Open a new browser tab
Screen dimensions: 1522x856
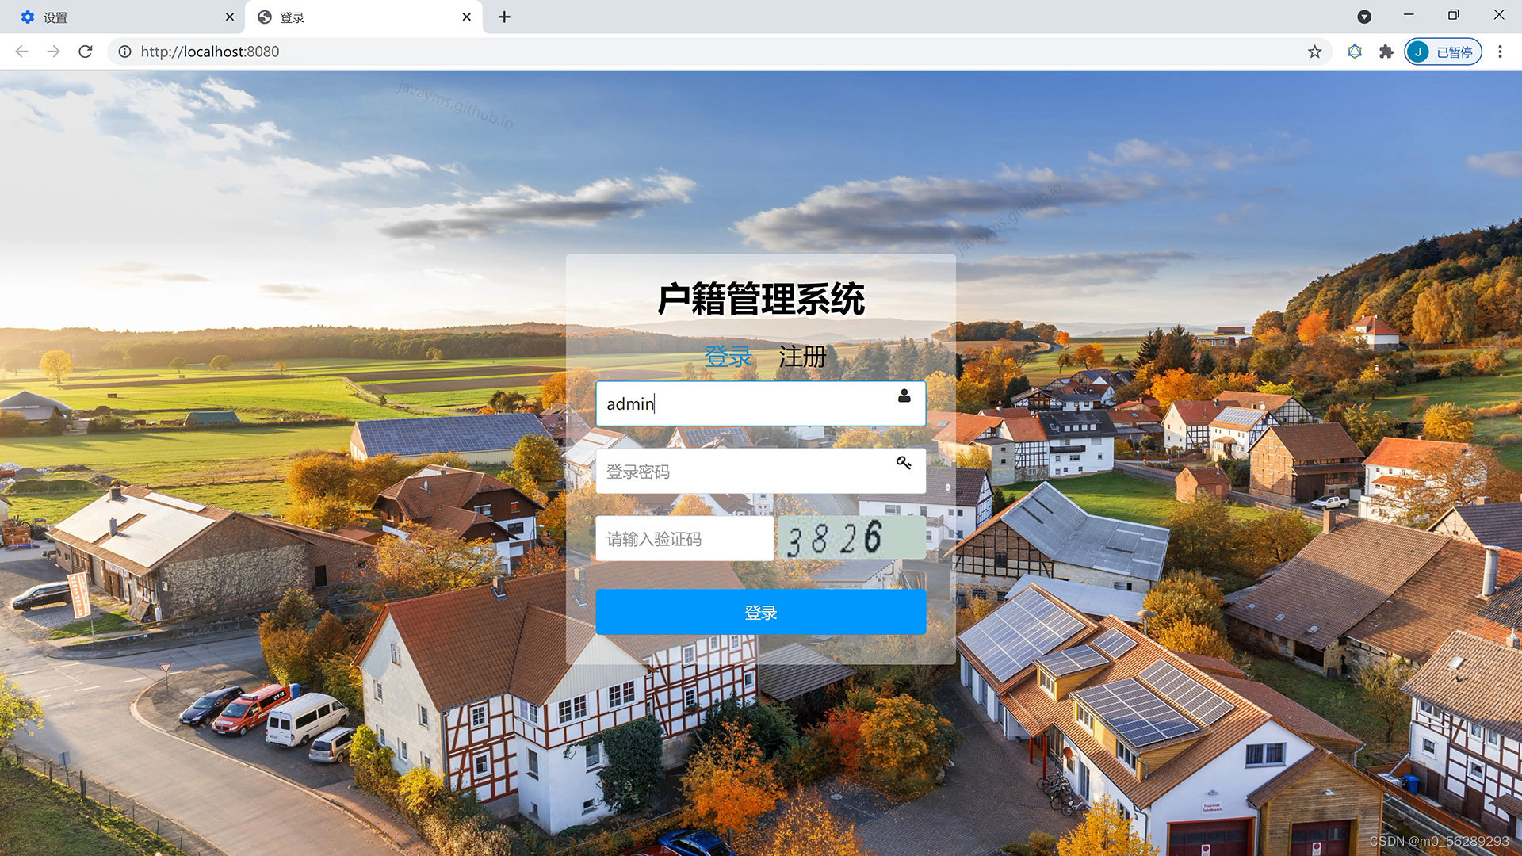pyautogui.click(x=504, y=17)
